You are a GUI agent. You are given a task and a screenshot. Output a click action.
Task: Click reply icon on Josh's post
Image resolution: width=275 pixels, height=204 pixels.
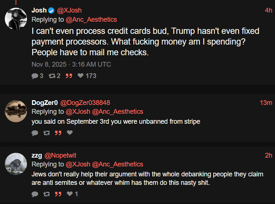[35, 76]
